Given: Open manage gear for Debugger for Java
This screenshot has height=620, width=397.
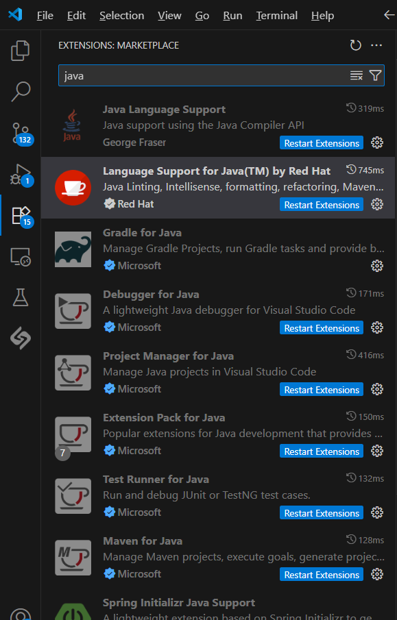Looking at the screenshot, I should pos(377,327).
